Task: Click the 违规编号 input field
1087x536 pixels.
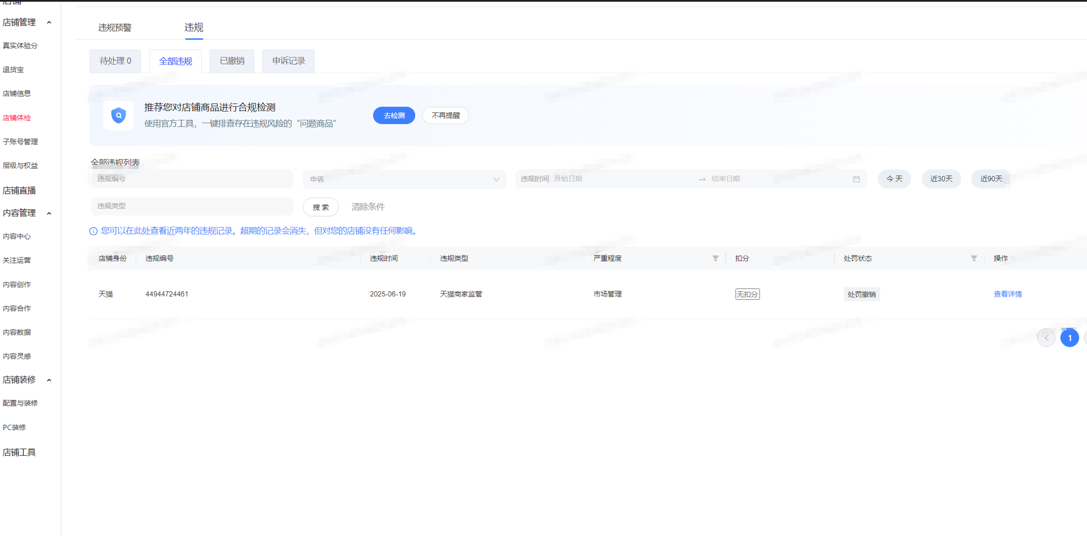Action: pos(192,179)
